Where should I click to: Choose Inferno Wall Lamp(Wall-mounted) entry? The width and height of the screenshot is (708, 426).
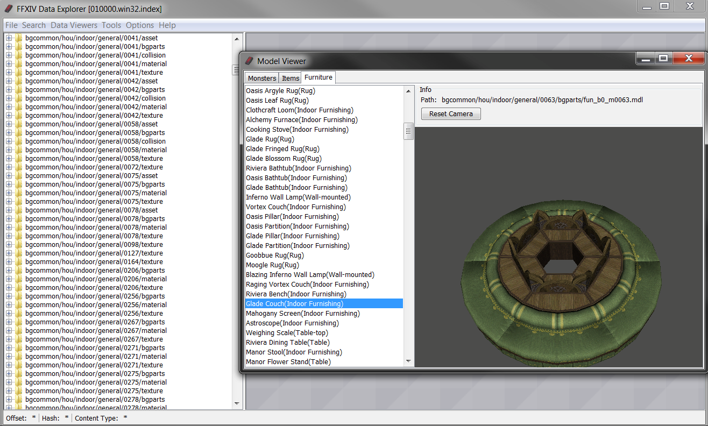click(324, 197)
